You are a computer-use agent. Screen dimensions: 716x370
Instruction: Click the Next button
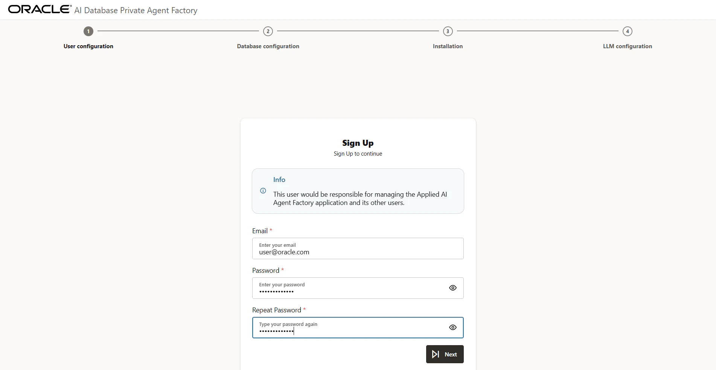pos(445,354)
